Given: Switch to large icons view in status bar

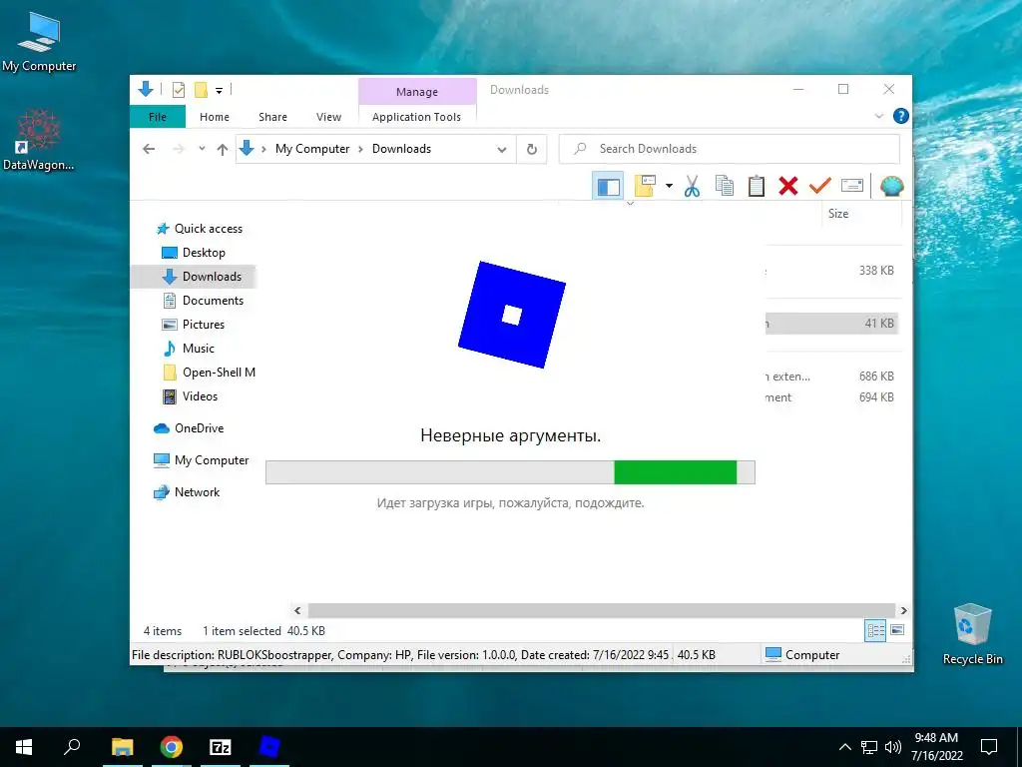Looking at the screenshot, I should (897, 630).
